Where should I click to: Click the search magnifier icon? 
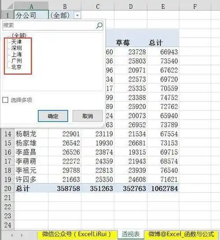point(99,25)
